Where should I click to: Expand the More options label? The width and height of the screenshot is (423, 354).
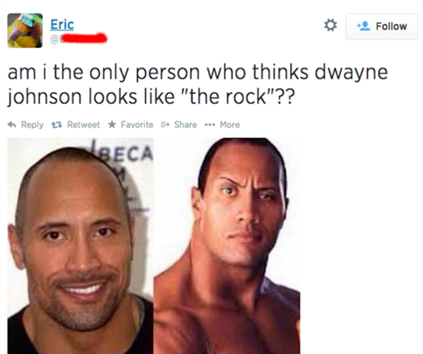click(x=229, y=125)
